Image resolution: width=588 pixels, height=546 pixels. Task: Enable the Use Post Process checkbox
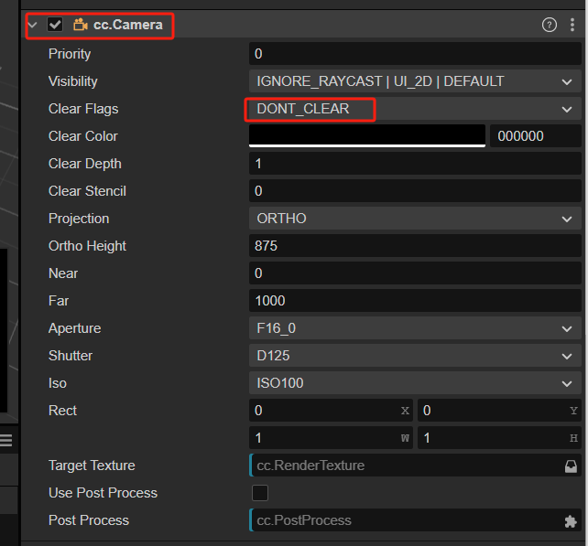[x=260, y=493]
